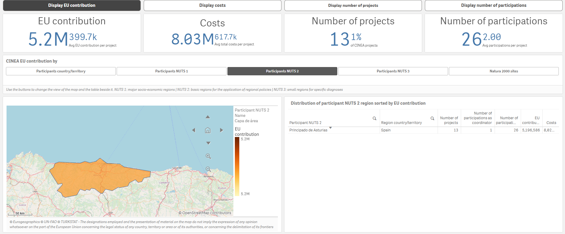565x234 pixels.
Task: Click the EU contribution color gradient legend
Action: coord(237,166)
